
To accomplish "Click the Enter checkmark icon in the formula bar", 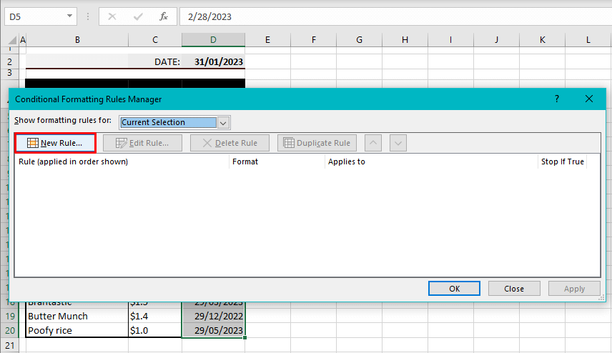I will pyautogui.click(x=138, y=16).
